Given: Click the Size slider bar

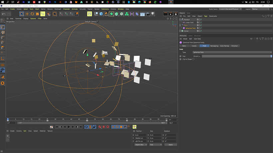Looking at the screenshot, I should (237, 56).
